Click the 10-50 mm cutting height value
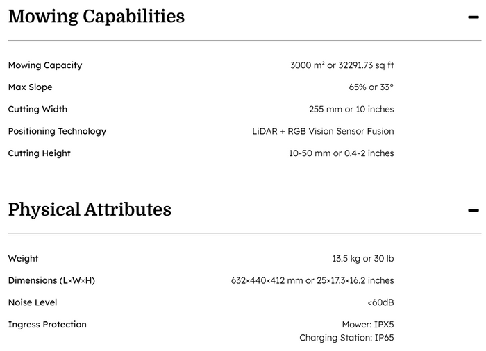Image resolution: width=486 pixels, height=351 pixels. (341, 153)
